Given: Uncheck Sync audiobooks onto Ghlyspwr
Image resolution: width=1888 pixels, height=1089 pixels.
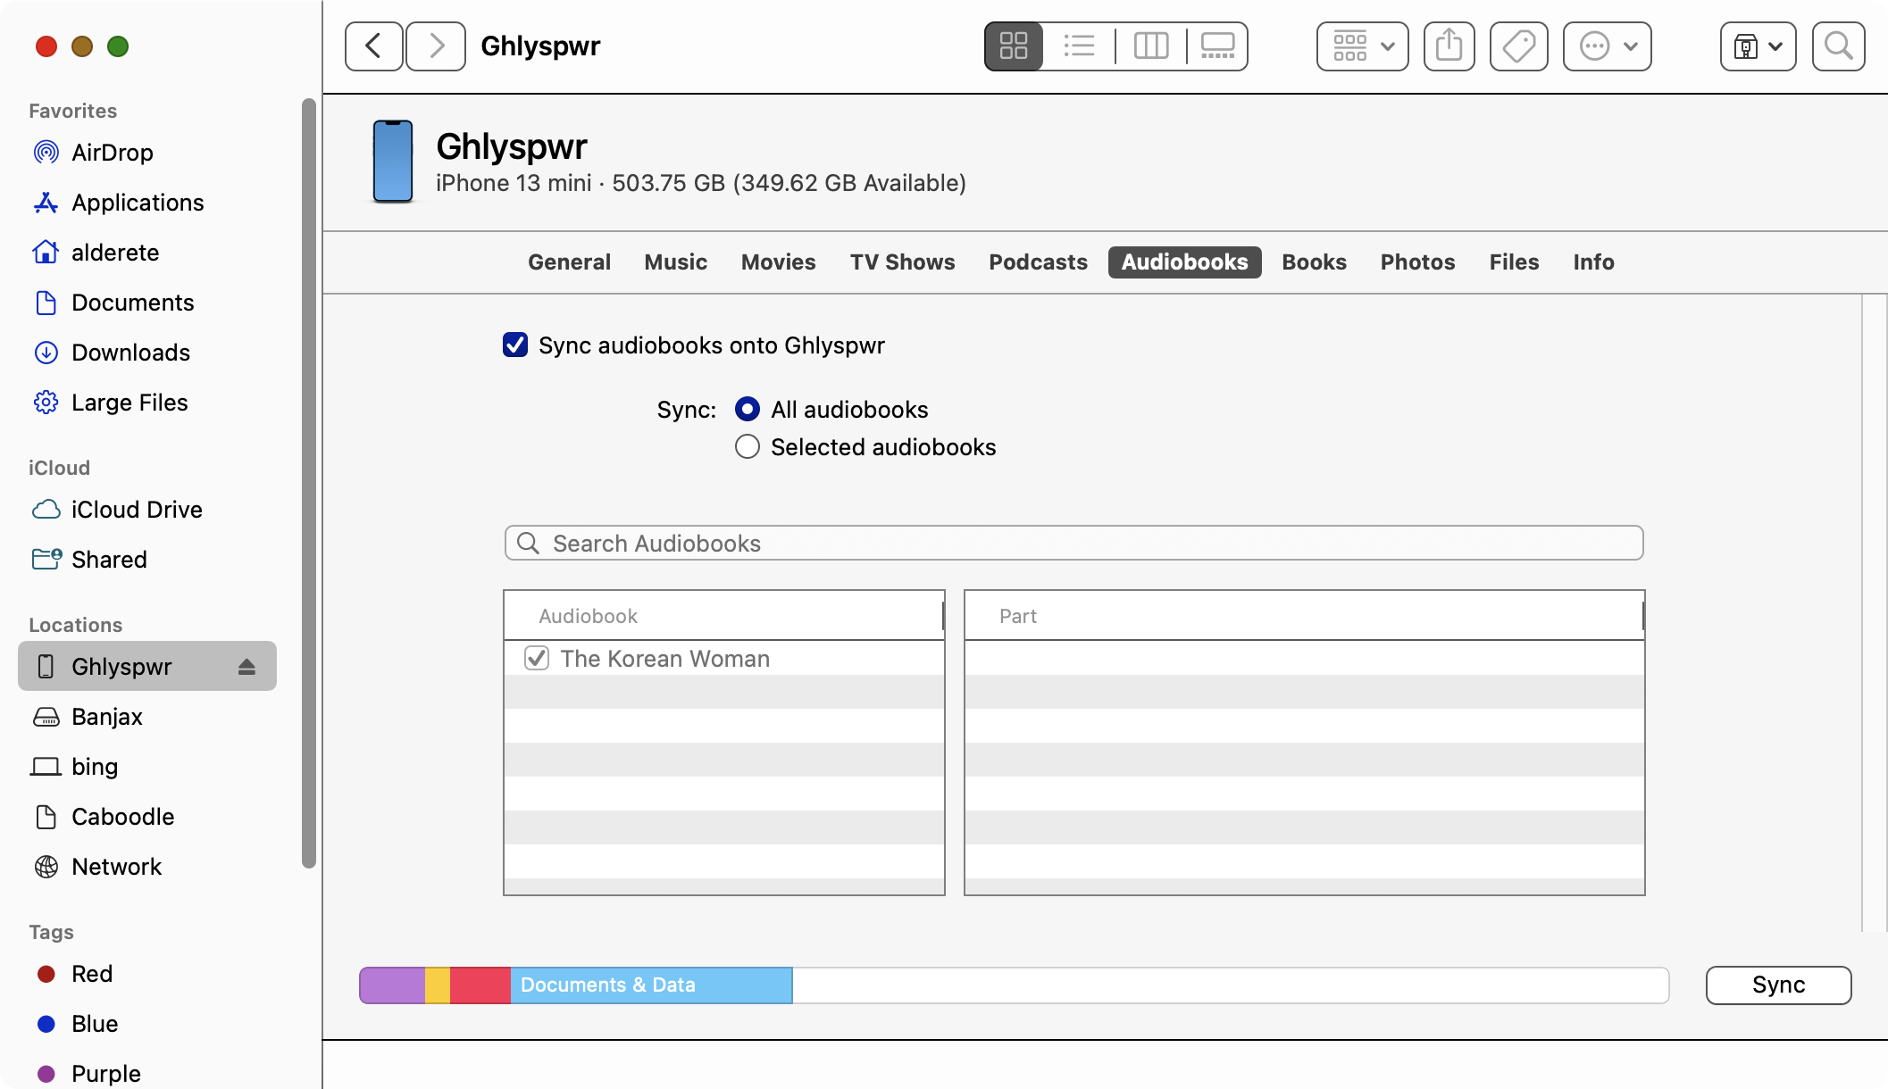Looking at the screenshot, I should pos(515,345).
